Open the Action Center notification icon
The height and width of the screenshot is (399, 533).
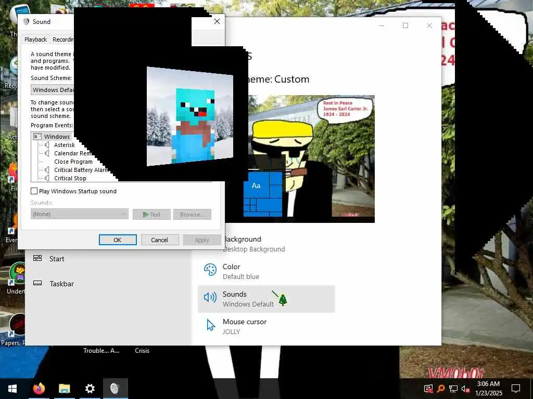(516, 389)
